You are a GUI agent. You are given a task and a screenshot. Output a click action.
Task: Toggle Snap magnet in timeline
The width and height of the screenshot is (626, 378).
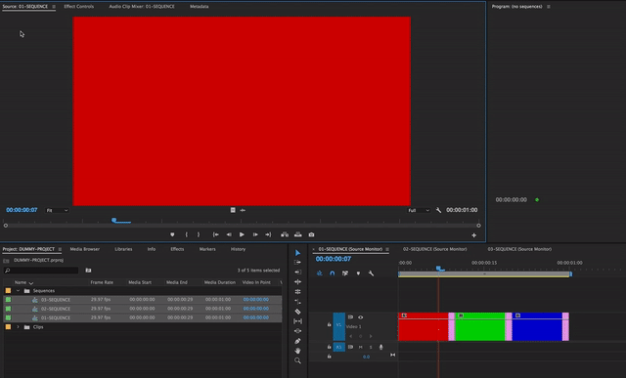(x=333, y=273)
